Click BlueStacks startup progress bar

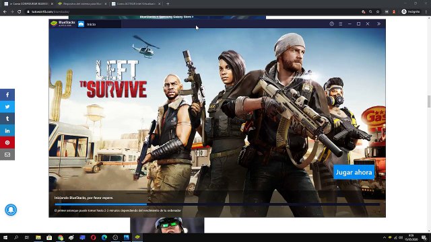(217, 204)
